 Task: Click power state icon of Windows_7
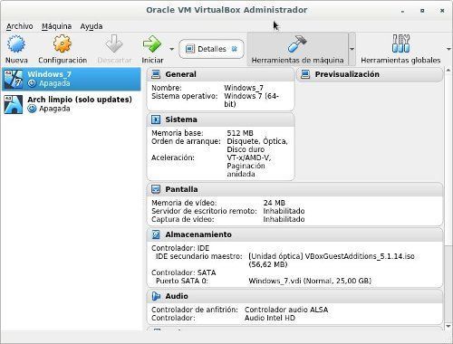pyautogui.click(x=32, y=83)
